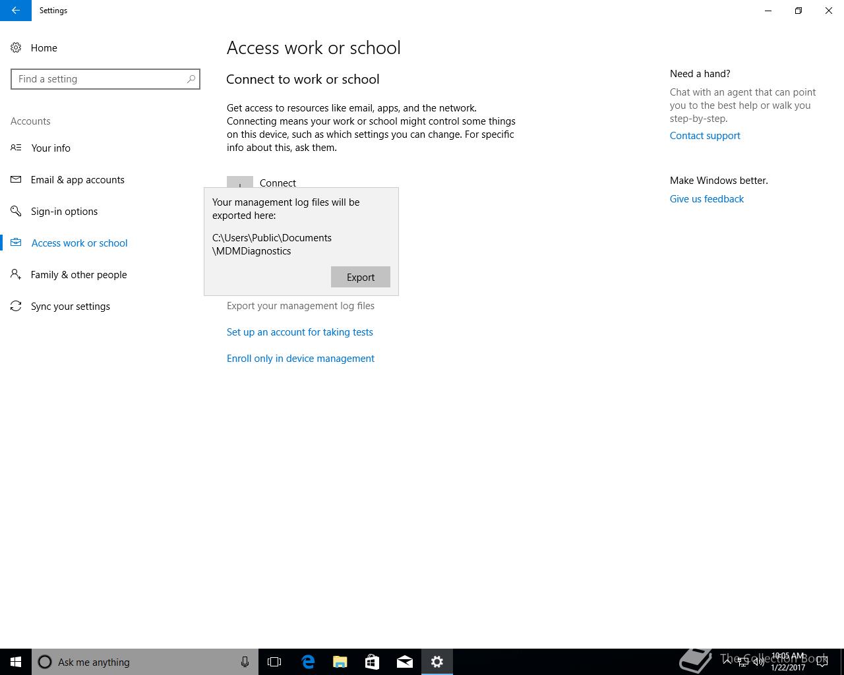The width and height of the screenshot is (844, 675).
Task: Click the 'Need a hand?' heading
Action: (x=700, y=74)
